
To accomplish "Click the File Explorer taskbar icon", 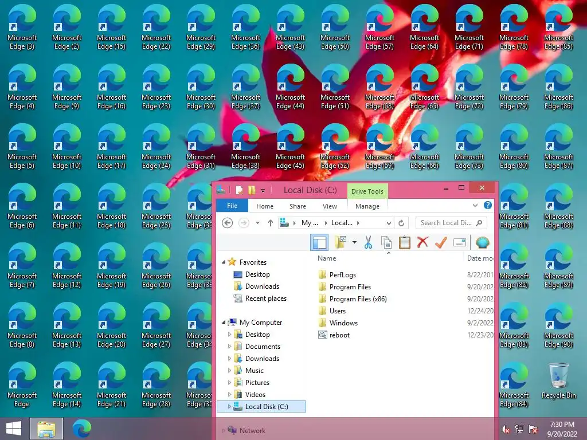I will (46, 429).
